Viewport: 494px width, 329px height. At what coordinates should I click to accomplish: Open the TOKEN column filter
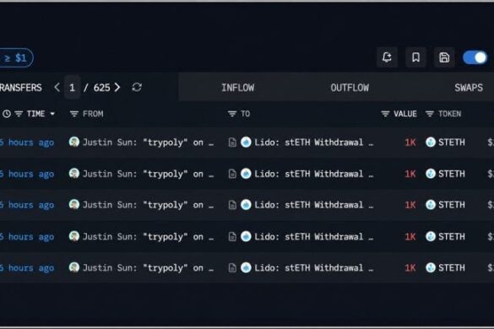[430, 114]
